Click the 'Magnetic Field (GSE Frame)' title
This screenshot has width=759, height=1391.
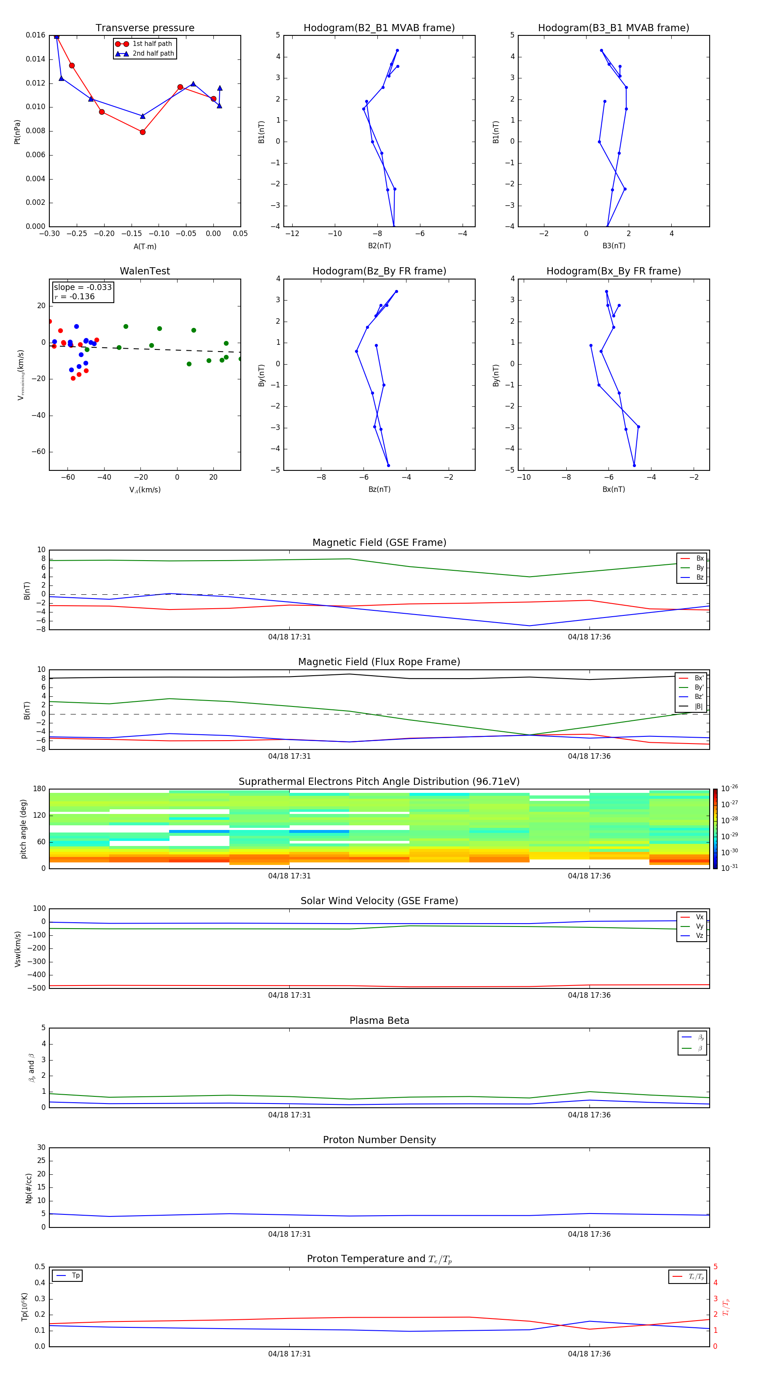click(x=379, y=542)
